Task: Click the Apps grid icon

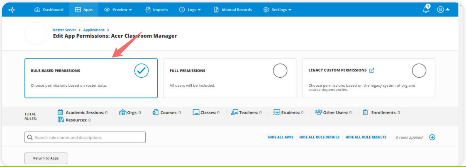Action: click(78, 10)
